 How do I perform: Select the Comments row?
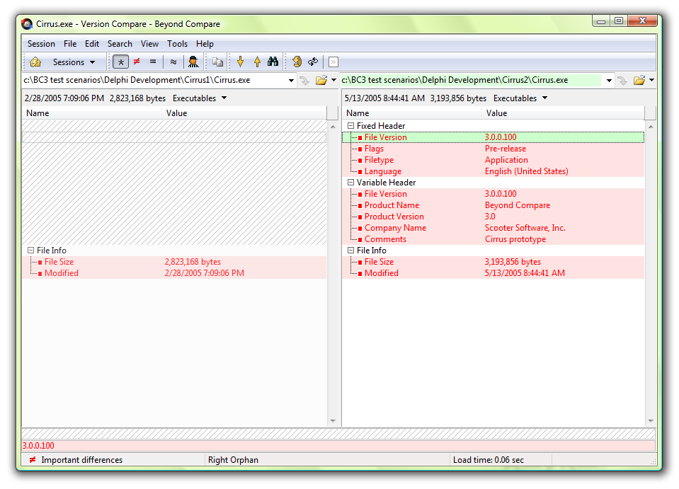[x=493, y=239]
